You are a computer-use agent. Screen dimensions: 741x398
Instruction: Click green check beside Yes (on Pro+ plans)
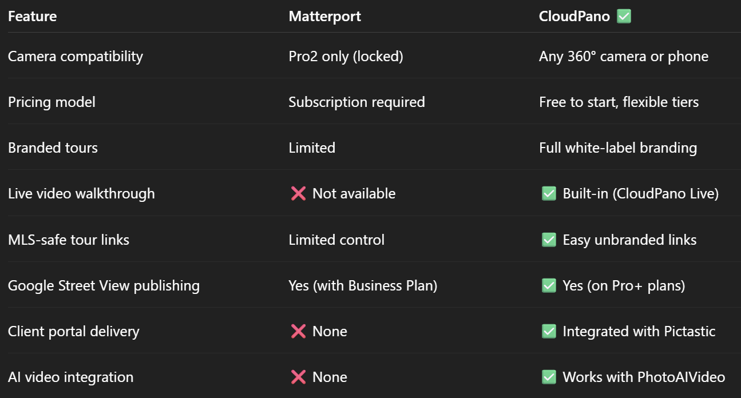click(x=549, y=285)
